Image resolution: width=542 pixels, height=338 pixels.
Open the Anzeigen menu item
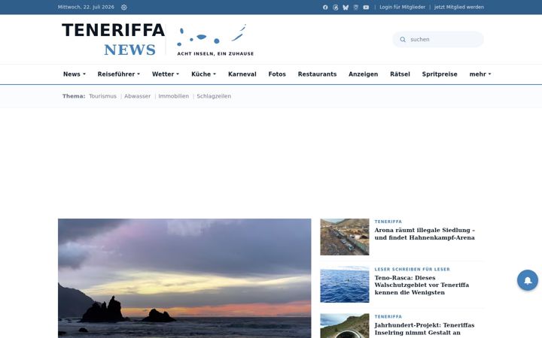point(364,74)
